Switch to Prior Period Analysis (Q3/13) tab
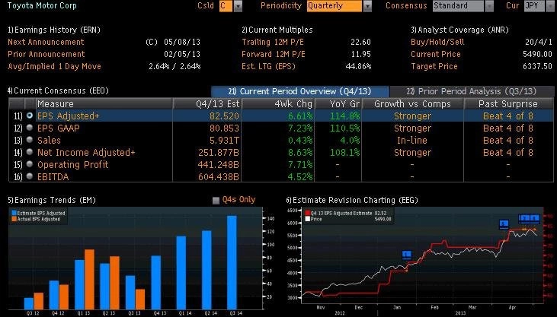Image resolution: width=557 pixels, height=317 pixels. (x=472, y=91)
